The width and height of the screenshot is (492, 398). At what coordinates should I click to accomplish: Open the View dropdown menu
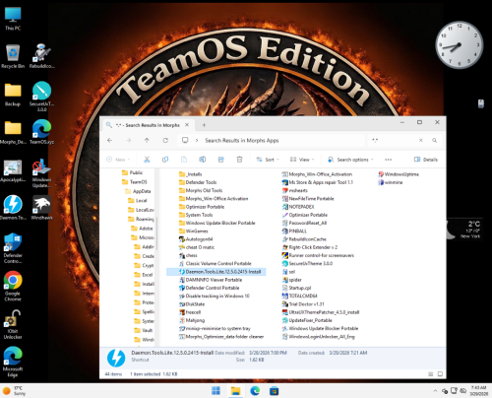[302, 160]
